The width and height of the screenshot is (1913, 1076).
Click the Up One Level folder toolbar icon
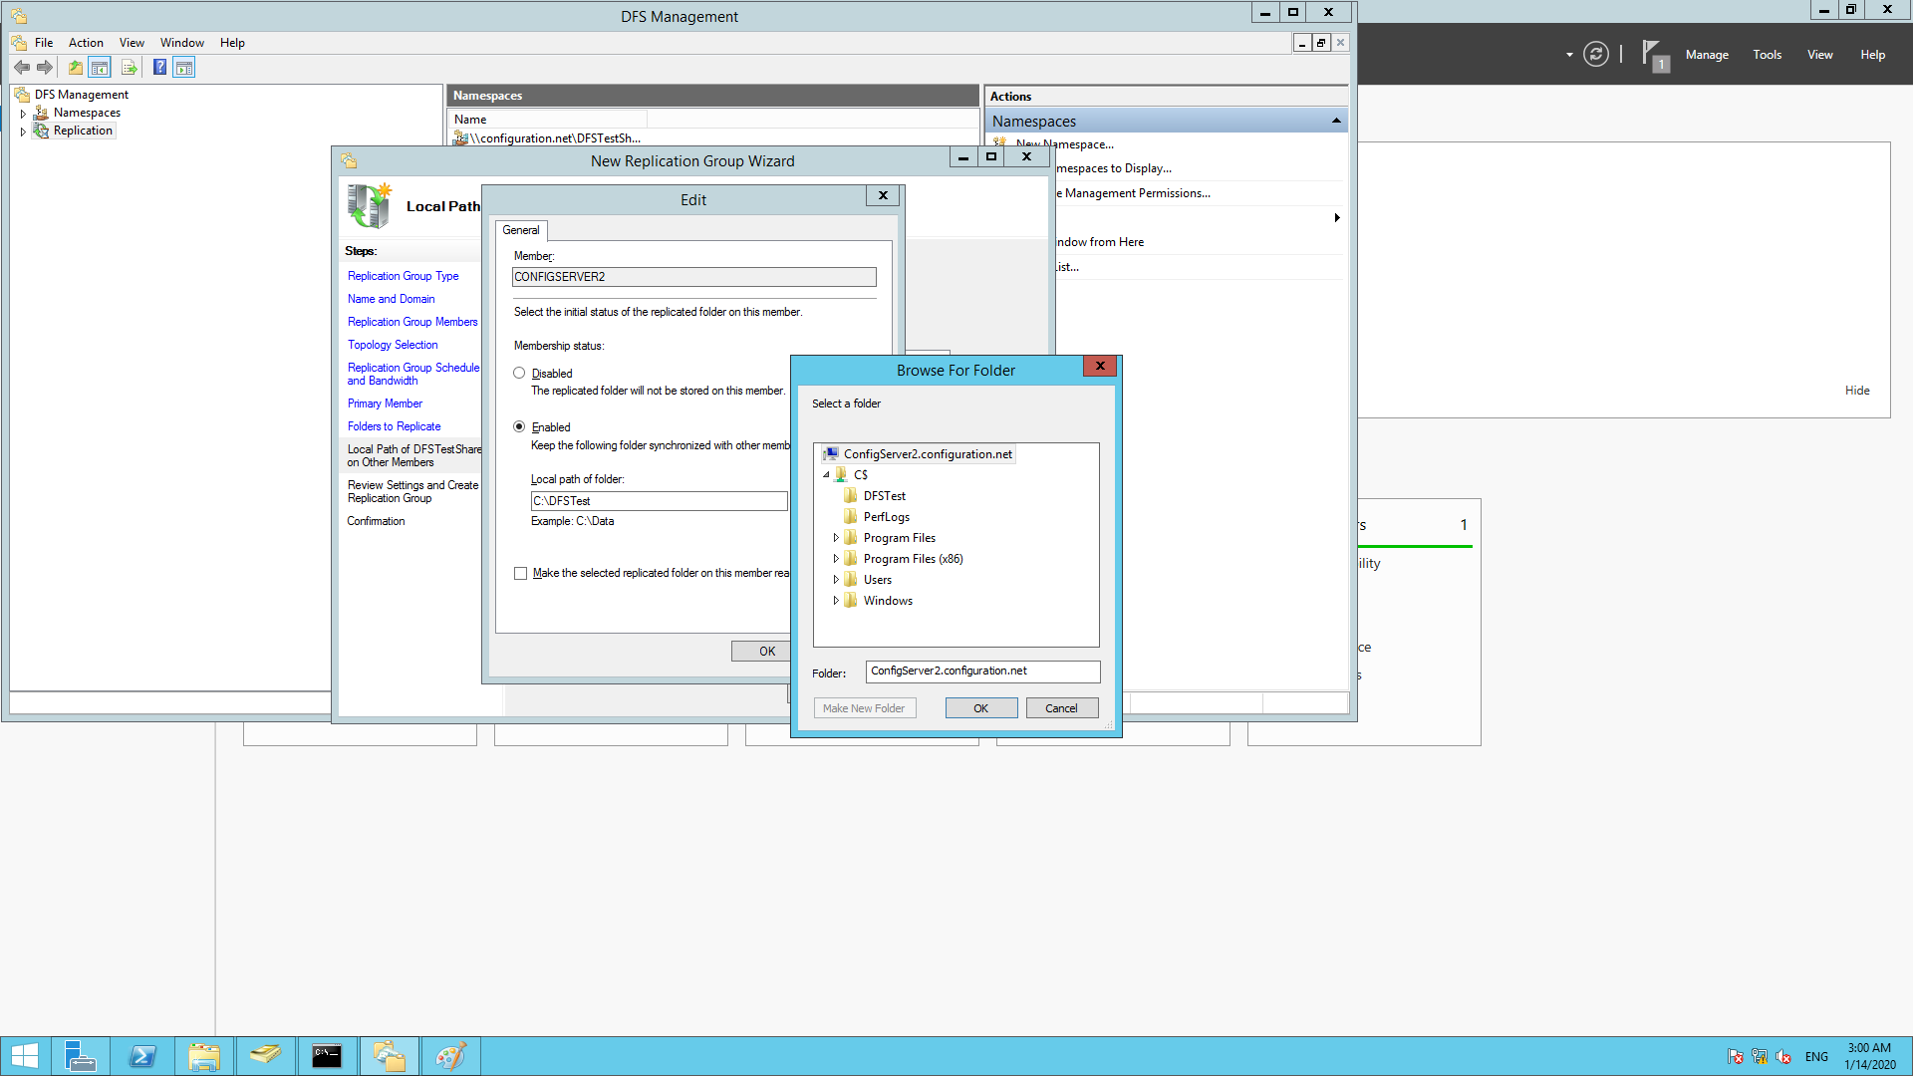tap(75, 67)
